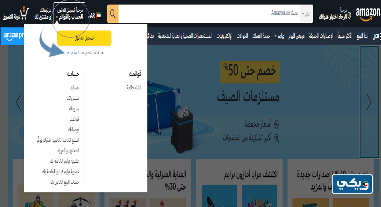Viewport: 381px width, 207px height.
Task: Click اكتشف مزايا أمازون برايم card title
Action: click(x=251, y=174)
